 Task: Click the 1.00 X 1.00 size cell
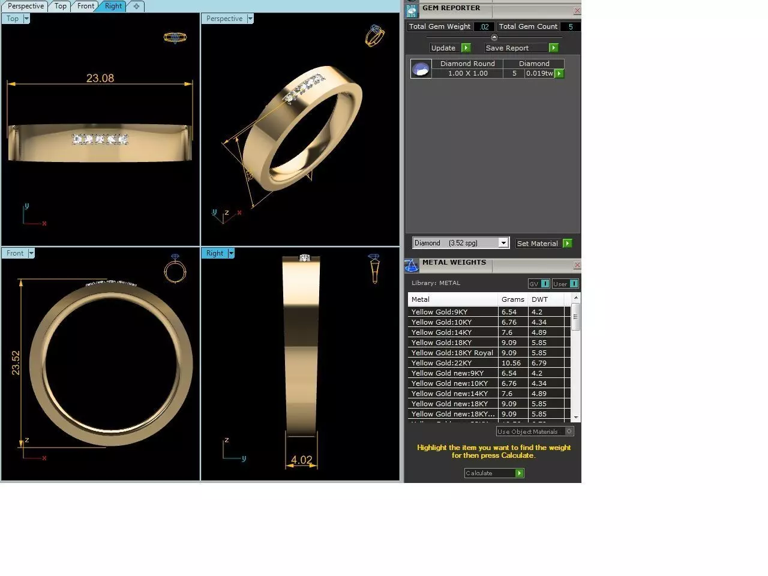tap(467, 73)
